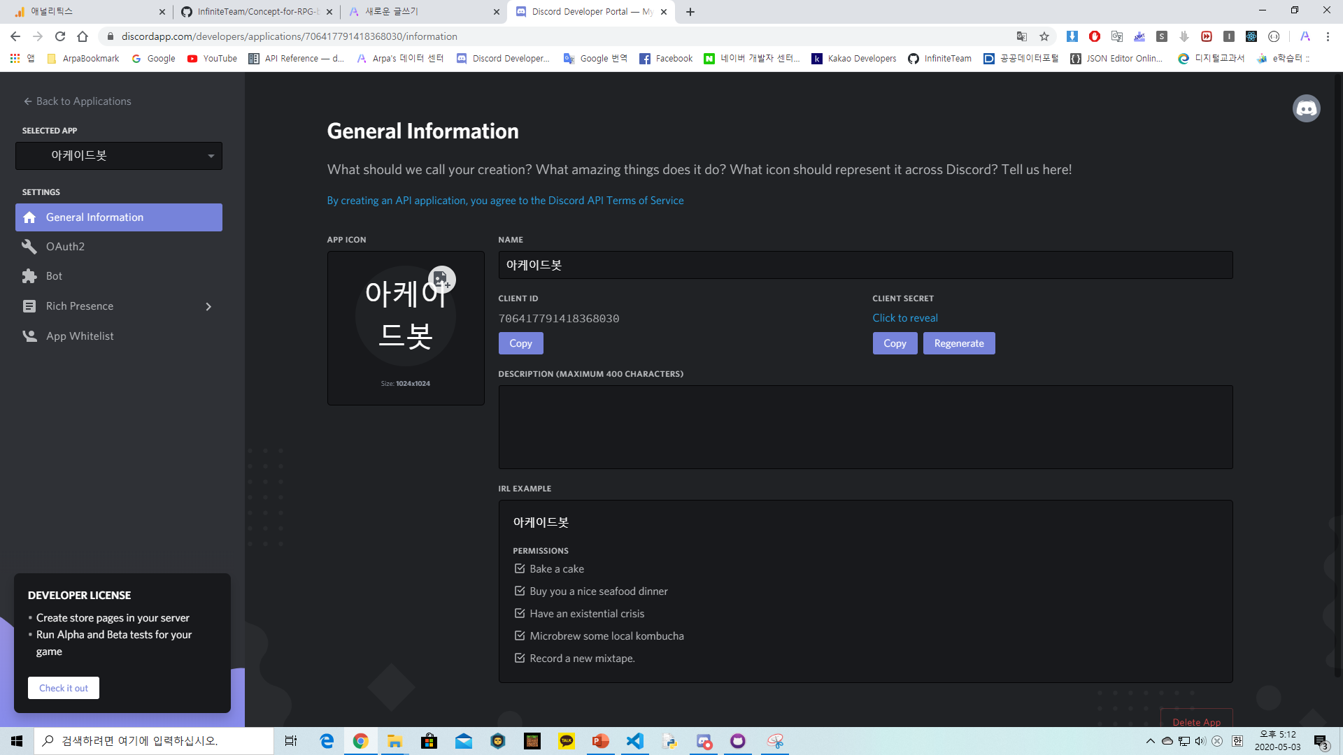Screen dimensions: 1343x755
Task: Click the Discord logo icon top right
Action: [1306, 108]
